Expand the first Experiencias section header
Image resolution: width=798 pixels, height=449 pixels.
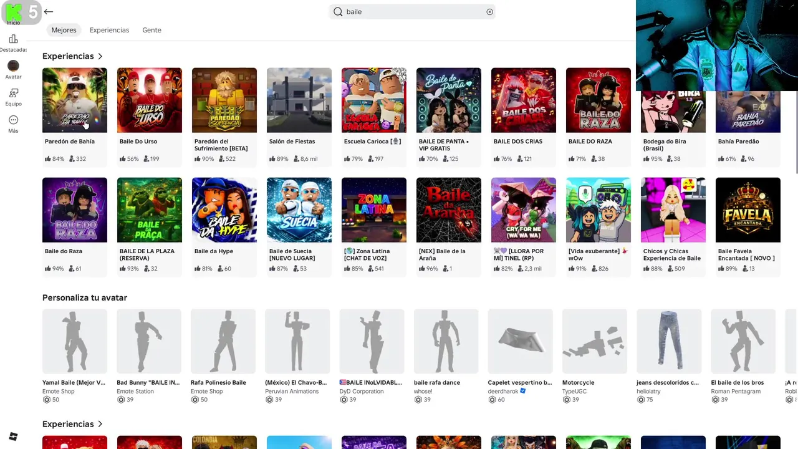[x=72, y=56]
